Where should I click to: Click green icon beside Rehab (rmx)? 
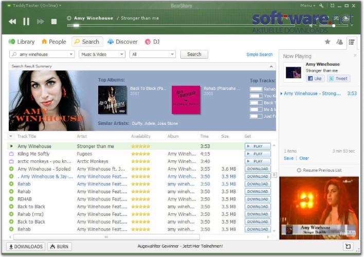coord(11,214)
